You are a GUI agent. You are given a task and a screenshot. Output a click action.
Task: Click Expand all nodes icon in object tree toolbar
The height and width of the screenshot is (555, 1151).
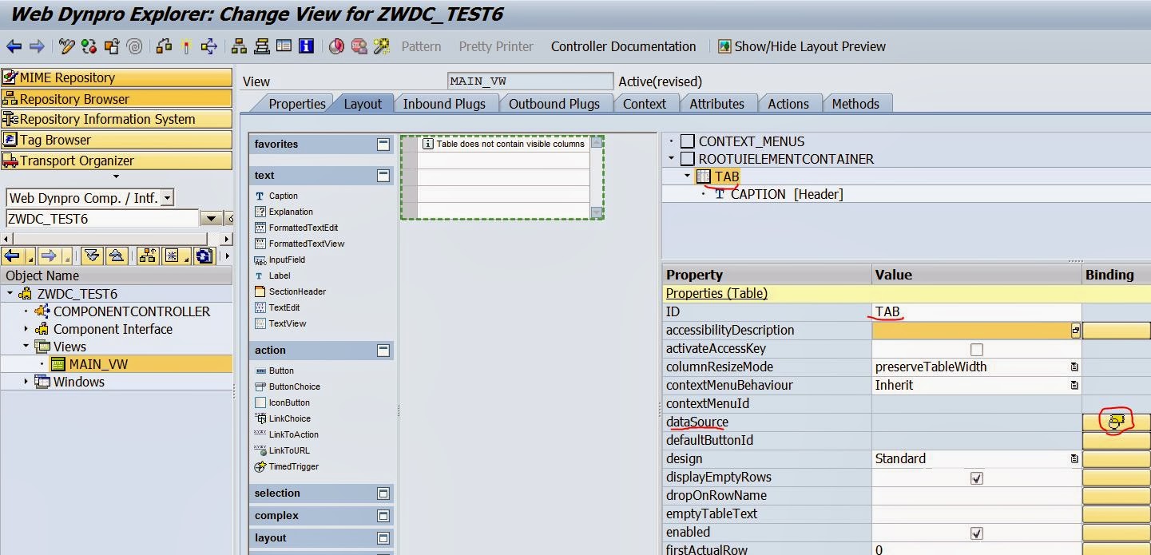93,256
